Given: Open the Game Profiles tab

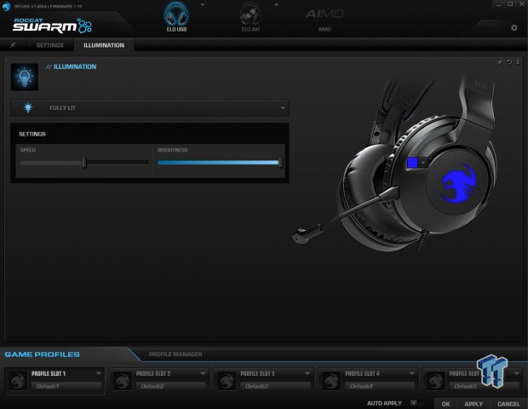Looking at the screenshot, I should pyautogui.click(x=43, y=354).
